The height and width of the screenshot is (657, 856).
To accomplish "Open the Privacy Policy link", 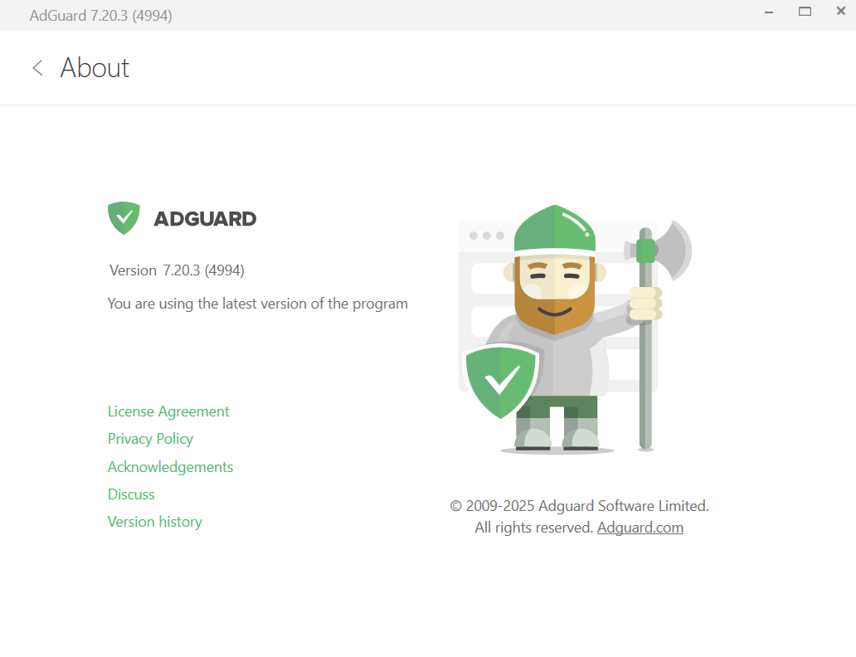I will click(150, 439).
